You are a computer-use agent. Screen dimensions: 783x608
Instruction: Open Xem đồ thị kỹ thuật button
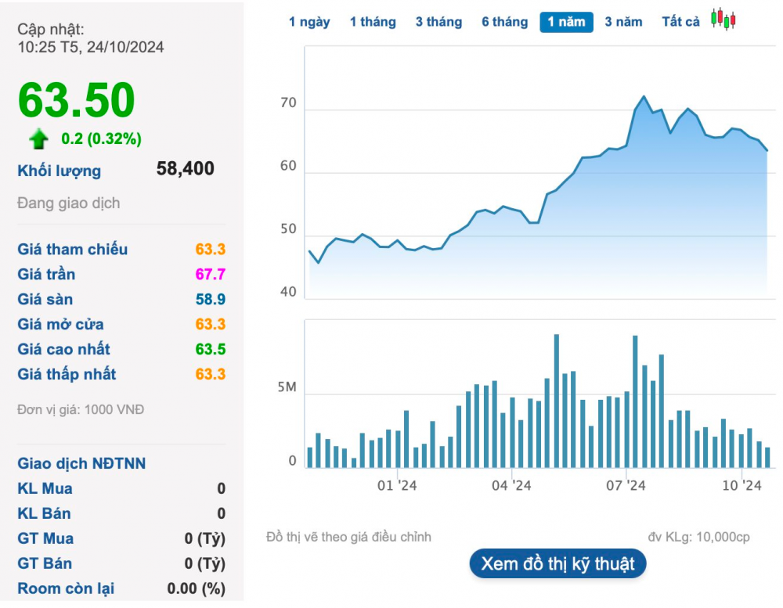tap(557, 563)
